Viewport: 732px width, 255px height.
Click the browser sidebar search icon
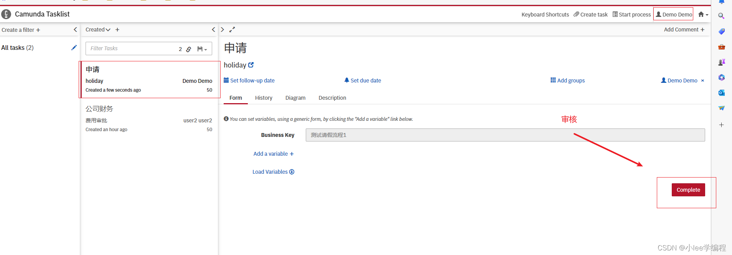[721, 16]
